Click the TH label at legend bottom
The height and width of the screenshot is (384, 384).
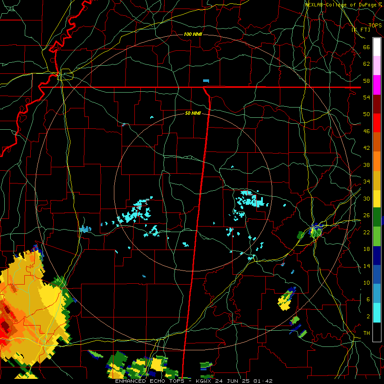(367, 333)
